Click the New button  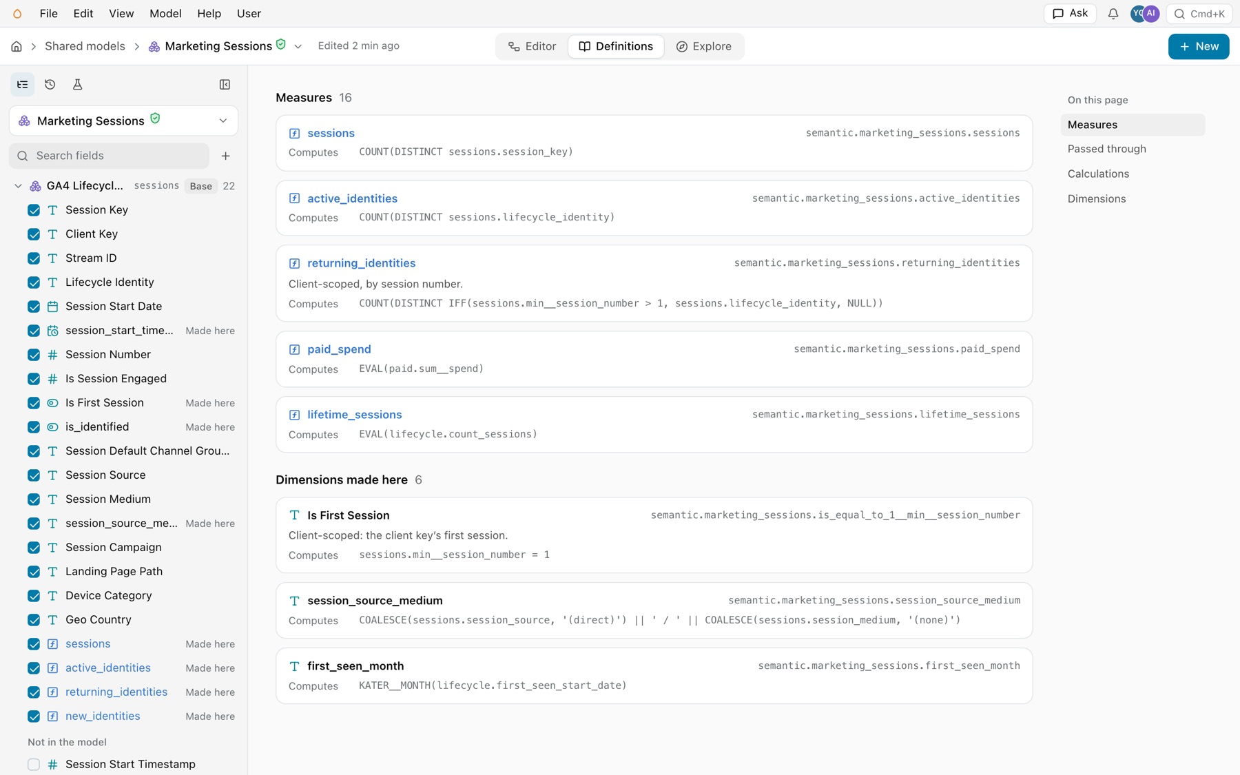(x=1199, y=46)
